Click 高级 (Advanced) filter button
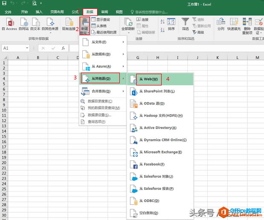 [198, 32]
